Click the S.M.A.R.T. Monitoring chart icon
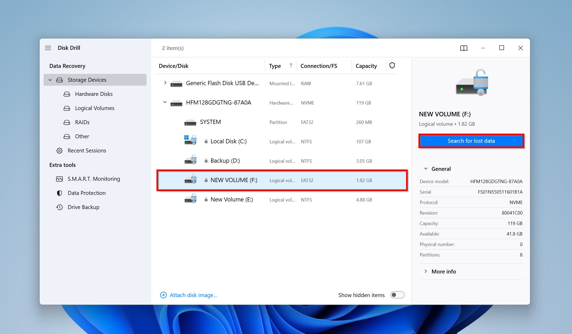572x334 pixels. point(60,179)
